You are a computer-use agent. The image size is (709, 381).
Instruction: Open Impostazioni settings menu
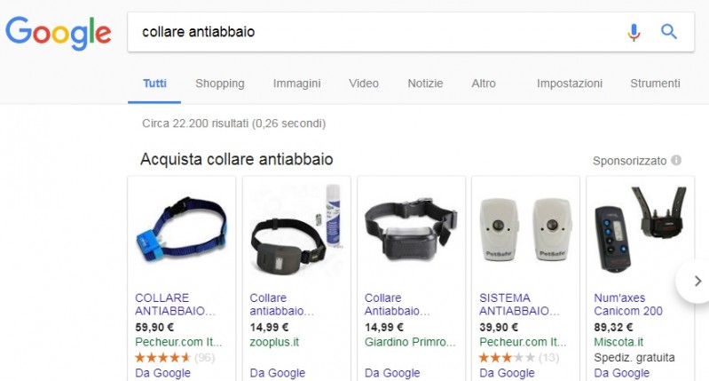pos(570,83)
